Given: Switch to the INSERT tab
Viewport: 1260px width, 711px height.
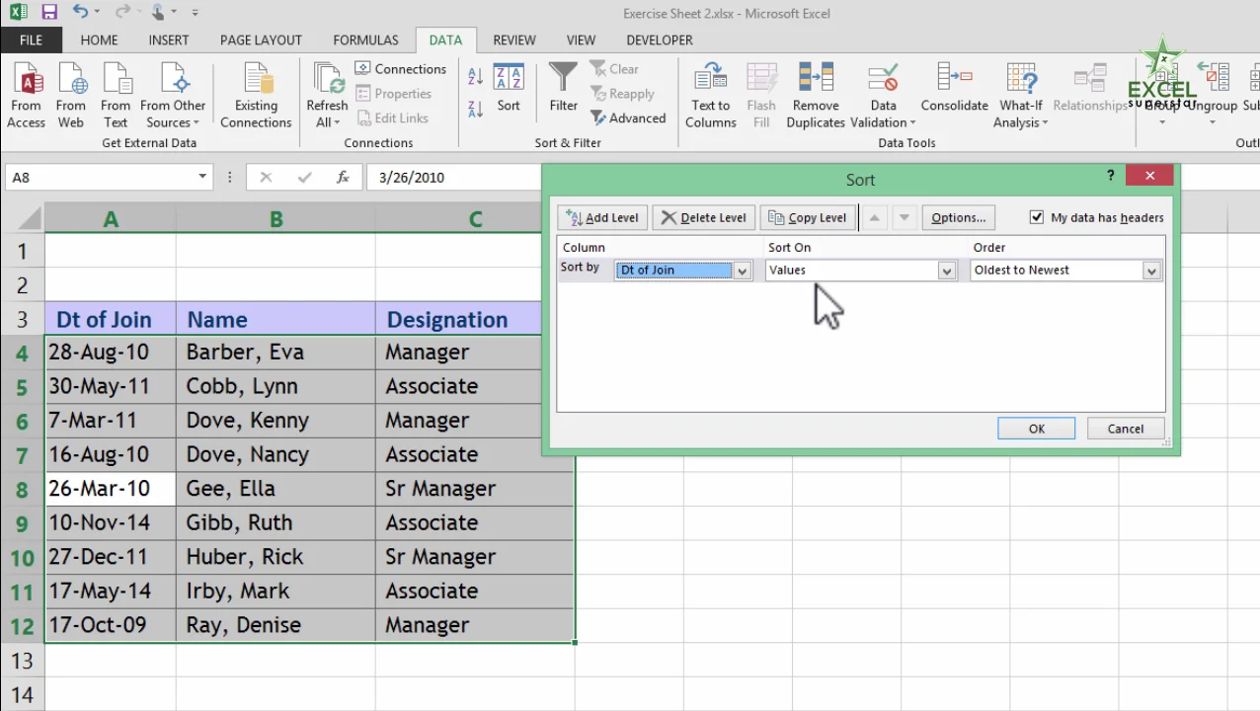Looking at the screenshot, I should tap(169, 40).
